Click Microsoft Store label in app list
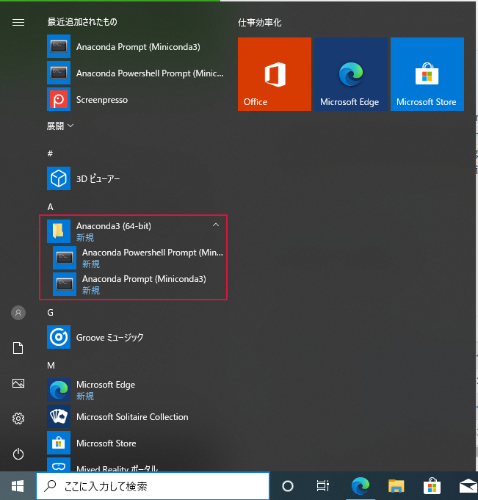The image size is (478, 500). 106,443
